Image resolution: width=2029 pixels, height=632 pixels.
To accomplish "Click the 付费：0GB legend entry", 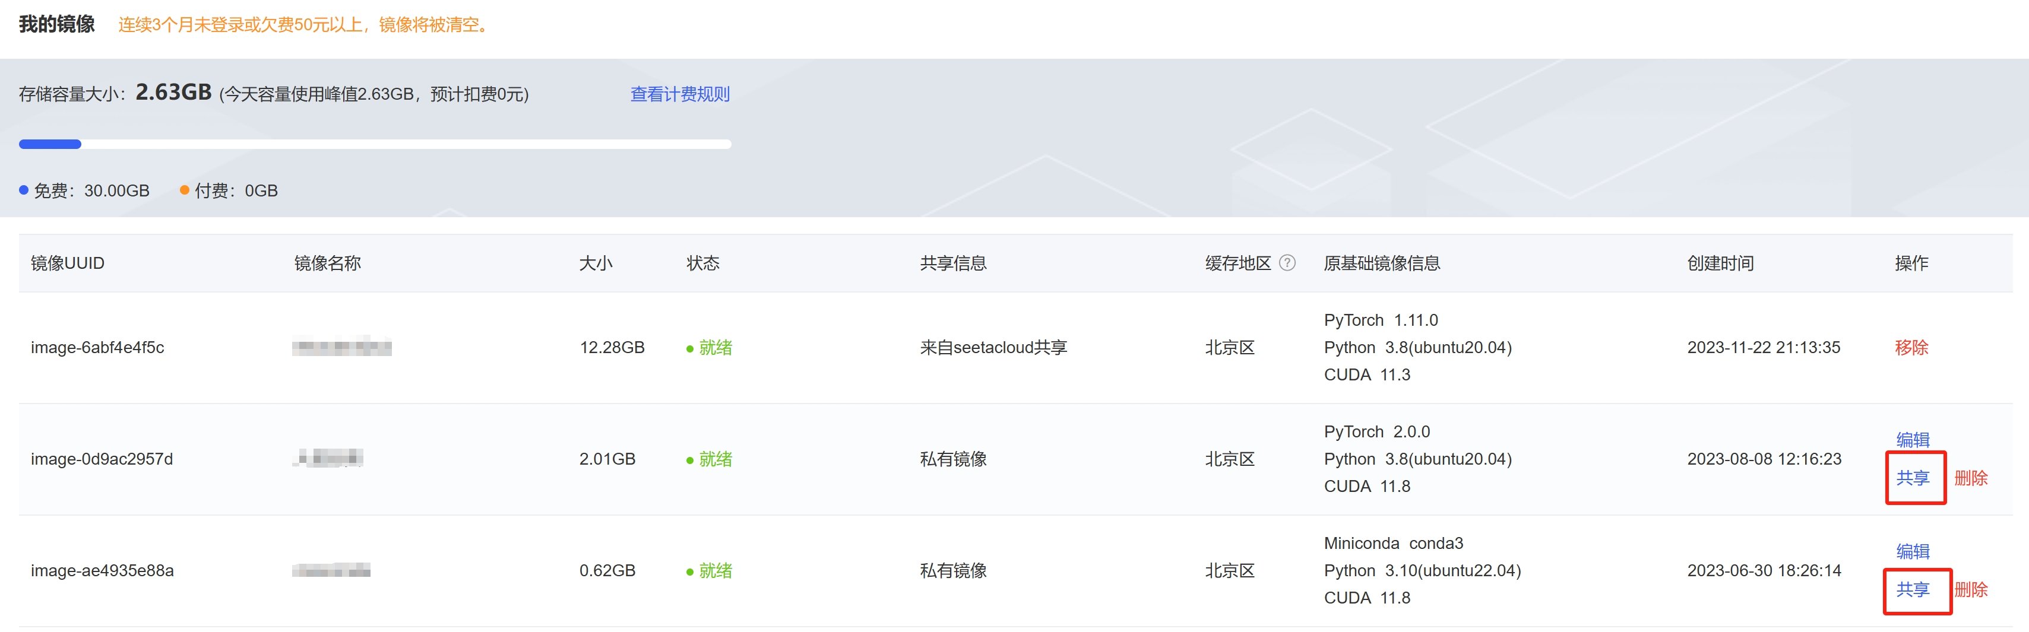I will coord(229,190).
